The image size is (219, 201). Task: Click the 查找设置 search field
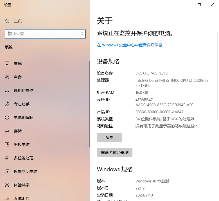[45, 34]
